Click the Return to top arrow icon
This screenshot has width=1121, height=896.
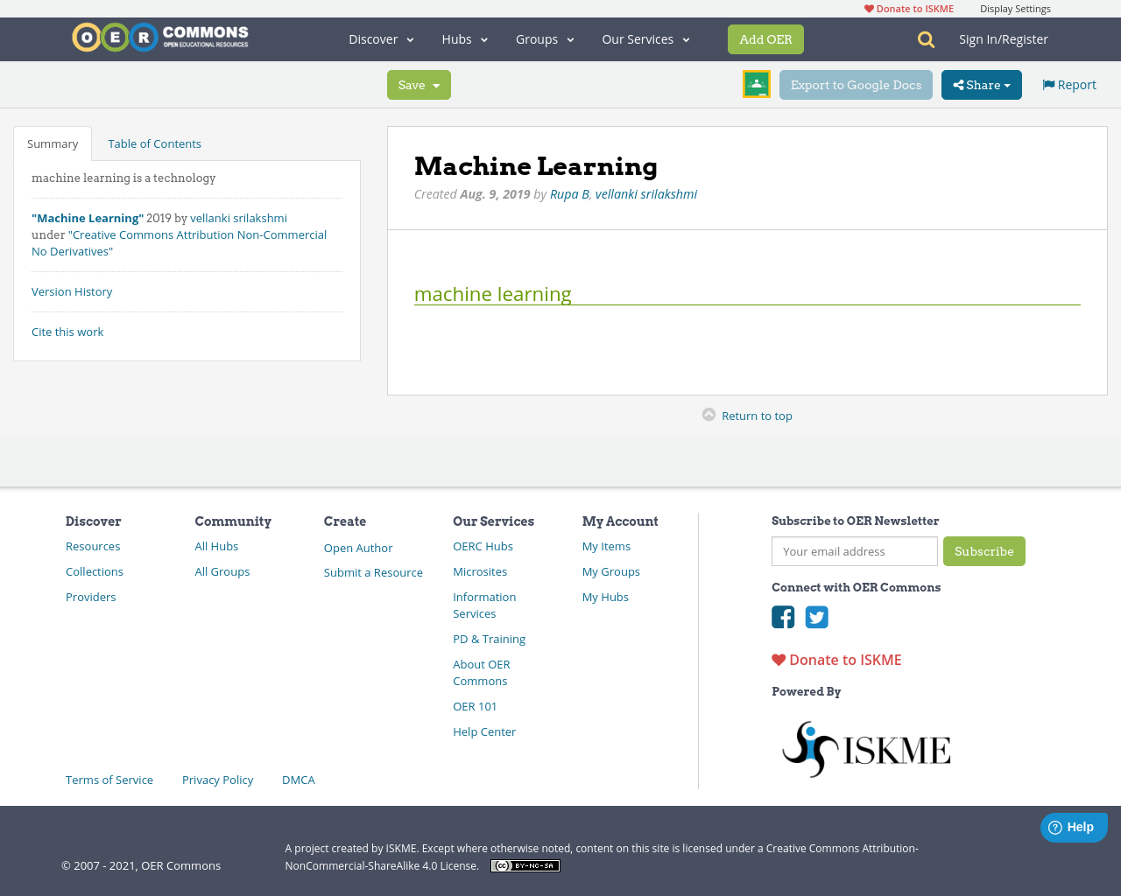tap(709, 415)
